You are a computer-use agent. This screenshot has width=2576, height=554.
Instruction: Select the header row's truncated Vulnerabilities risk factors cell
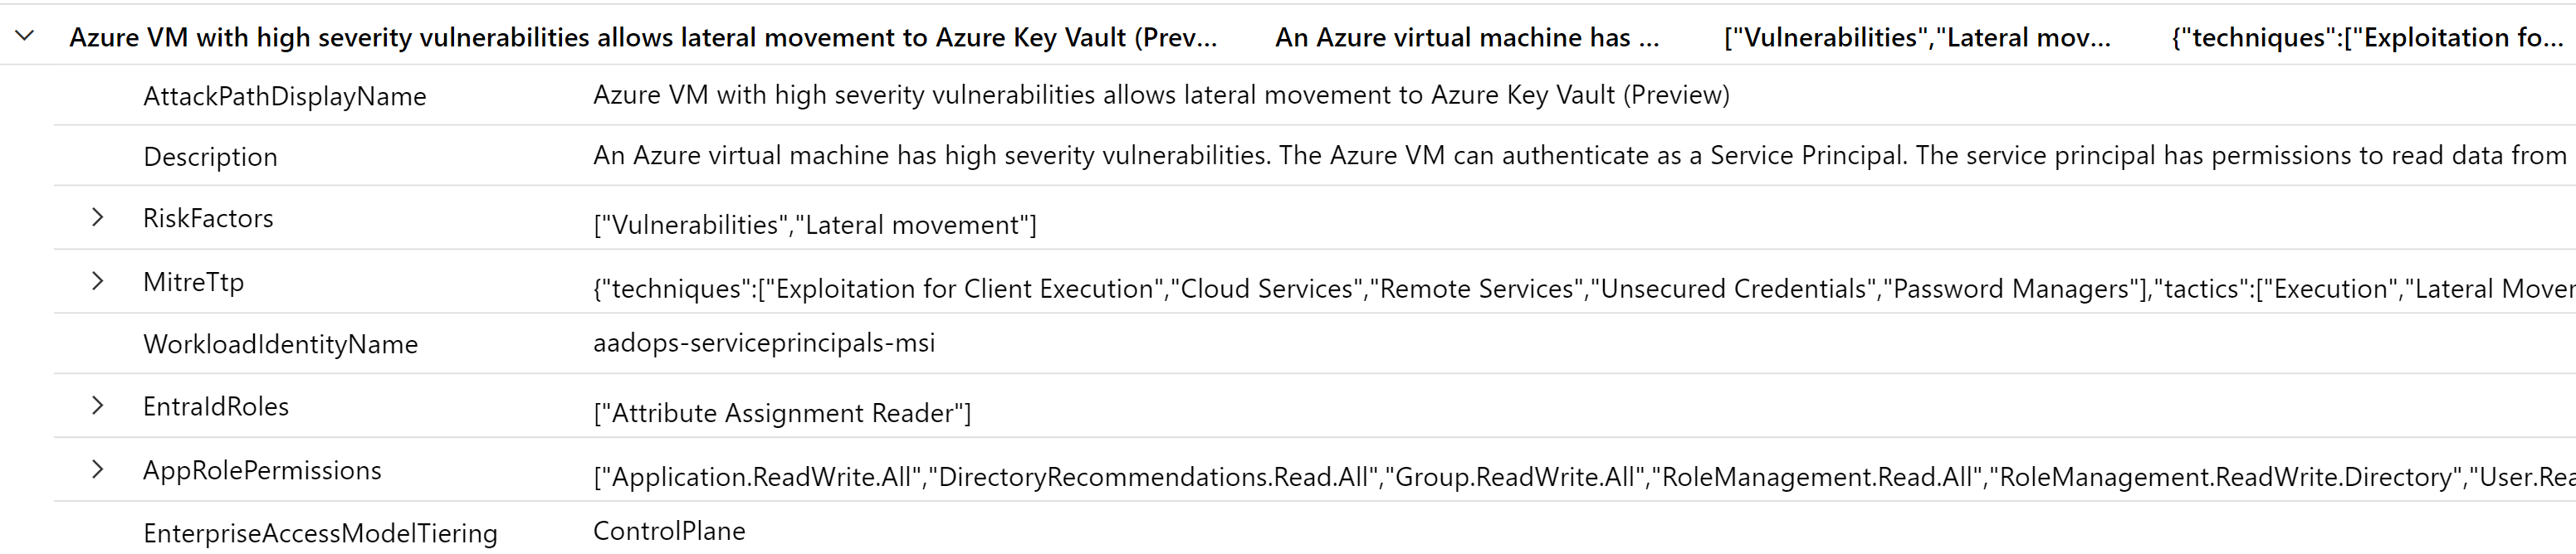(x=1917, y=38)
